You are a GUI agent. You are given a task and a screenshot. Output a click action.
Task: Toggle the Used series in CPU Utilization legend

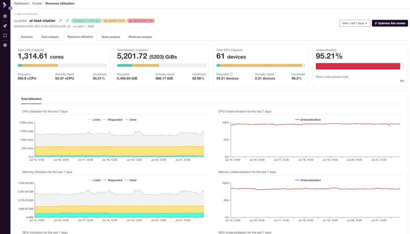(133, 119)
